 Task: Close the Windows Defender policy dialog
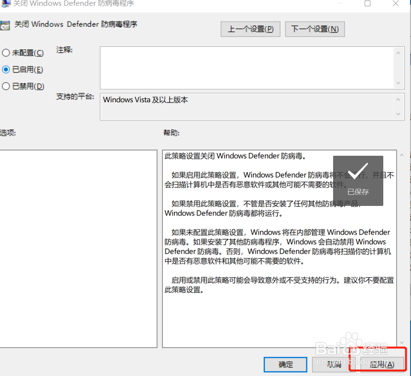(396, 3)
